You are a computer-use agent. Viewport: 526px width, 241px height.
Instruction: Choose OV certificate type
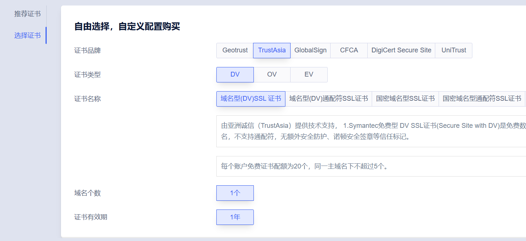tap(272, 75)
